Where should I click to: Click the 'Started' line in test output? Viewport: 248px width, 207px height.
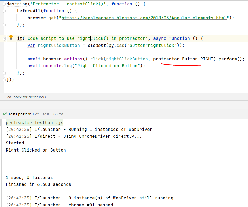(x=15, y=143)
